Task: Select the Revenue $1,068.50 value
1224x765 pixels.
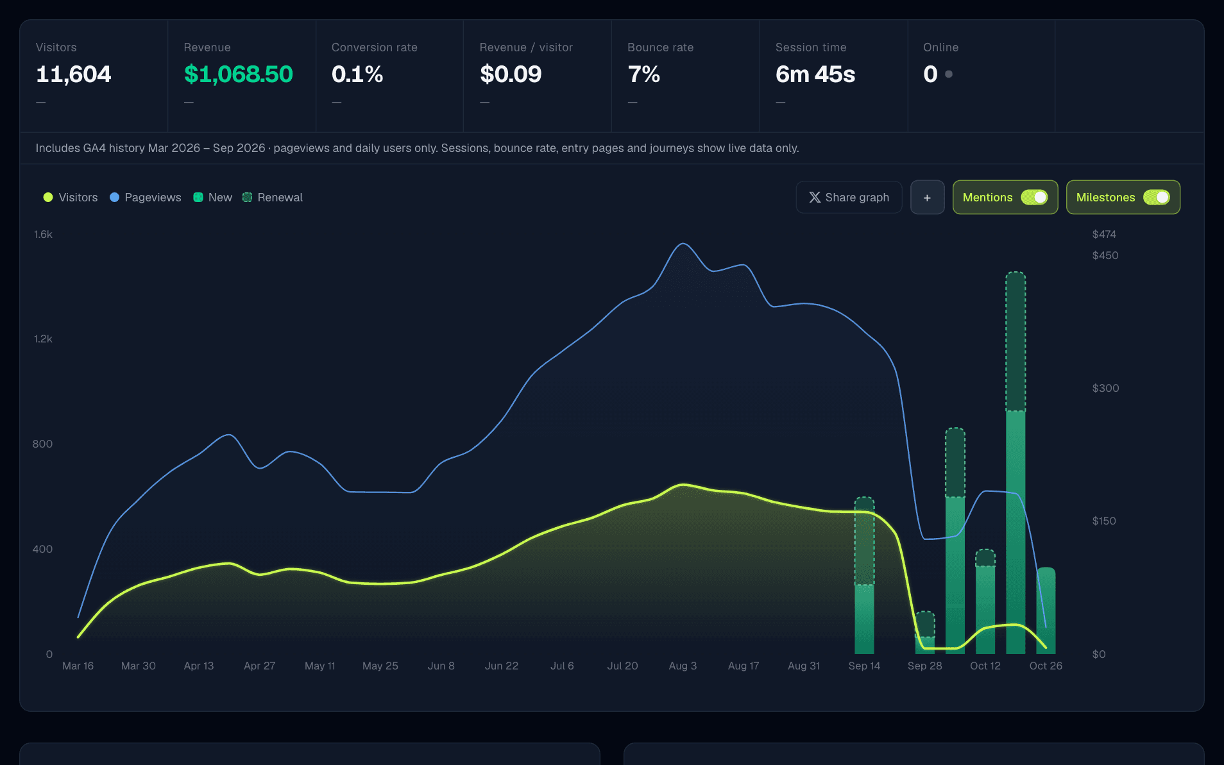Action: (x=238, y=74)
